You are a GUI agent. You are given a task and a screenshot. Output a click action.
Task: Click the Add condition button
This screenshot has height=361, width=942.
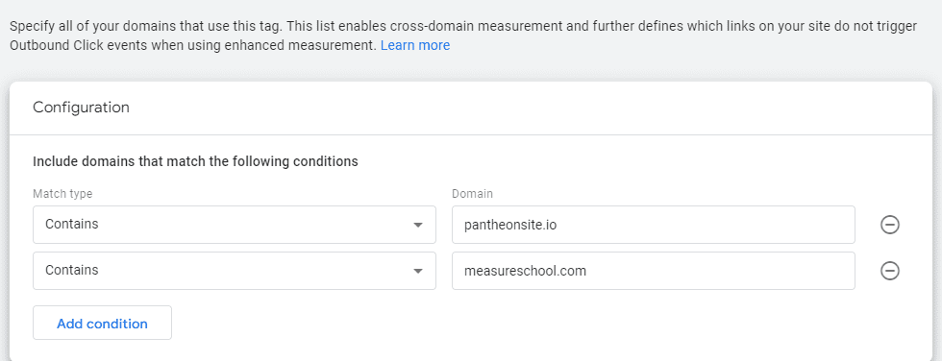pos(102,324)
